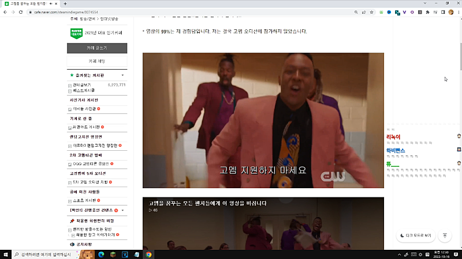
Task: Open Chrome media control playlist icon
Action: click(x=435, y=12)
